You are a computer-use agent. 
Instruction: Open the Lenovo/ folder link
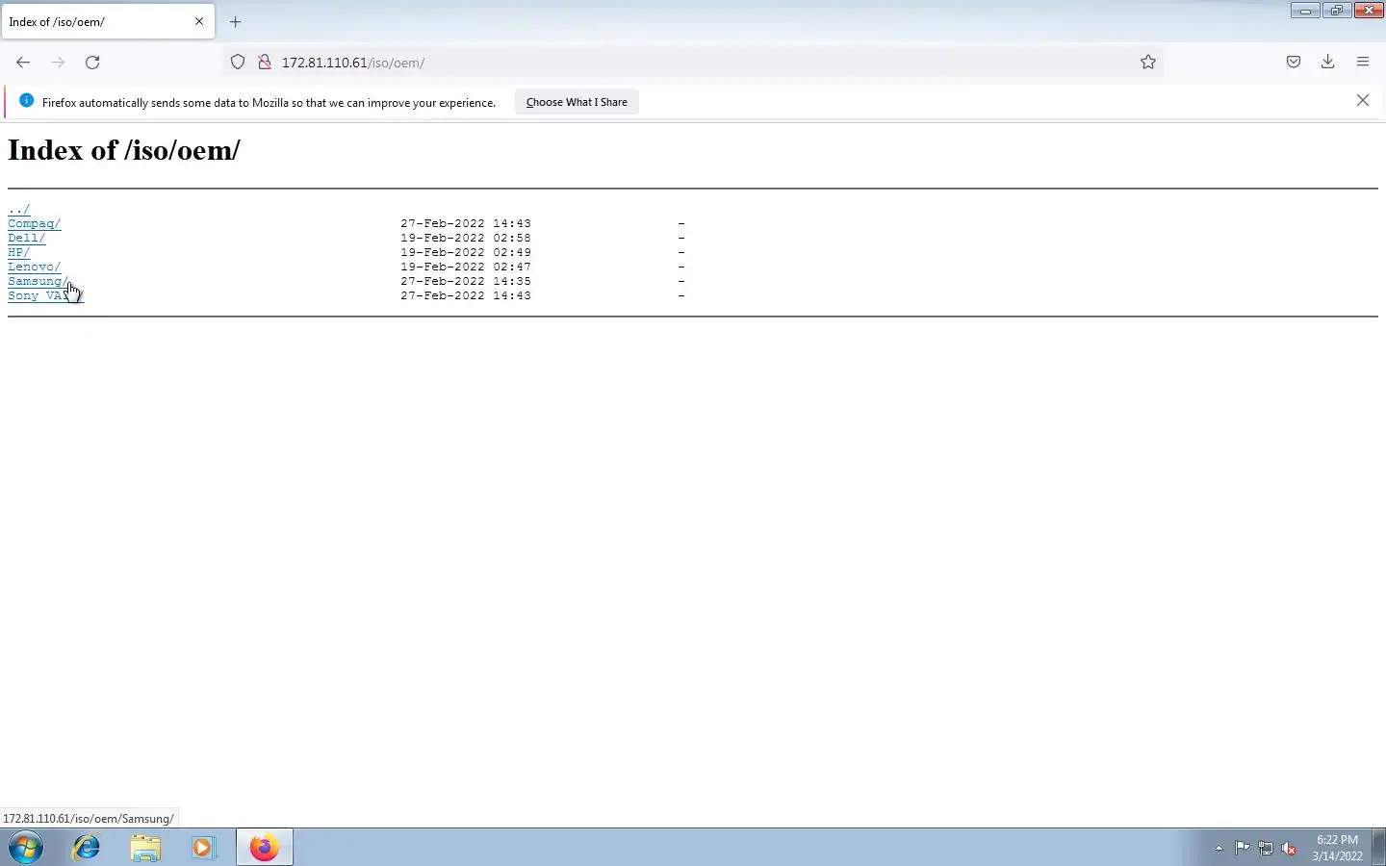(x=35, y=267)
